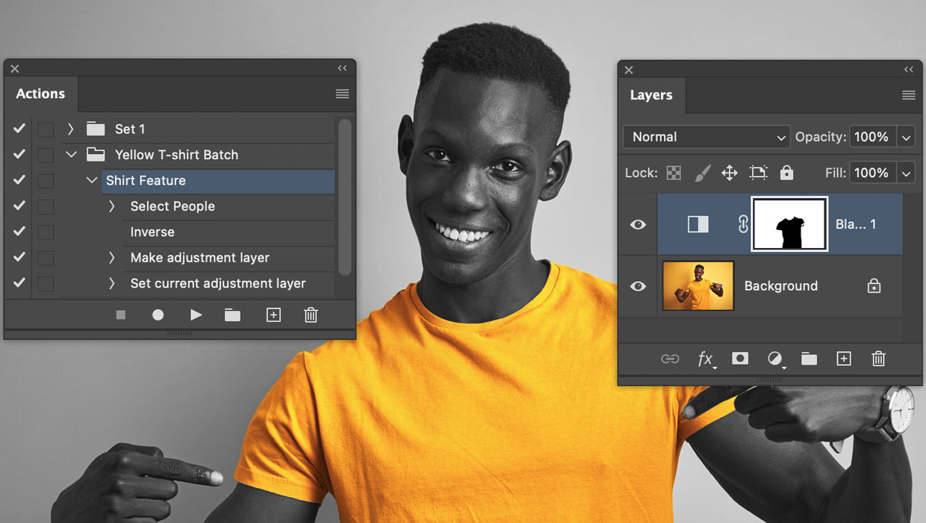Toggle dialog box for Set current adjustment layer

click(x=46, y=283)
